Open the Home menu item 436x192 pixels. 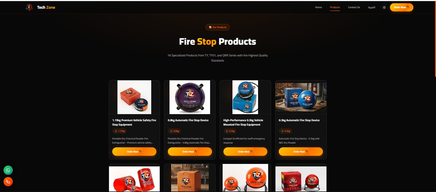click(x=319, y=7)
